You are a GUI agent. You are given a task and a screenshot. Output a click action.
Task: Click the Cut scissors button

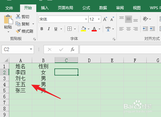23,16
